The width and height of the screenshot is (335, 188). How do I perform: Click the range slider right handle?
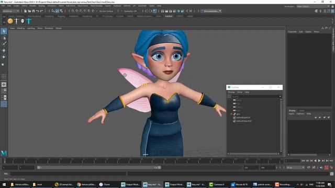(159, 168)
